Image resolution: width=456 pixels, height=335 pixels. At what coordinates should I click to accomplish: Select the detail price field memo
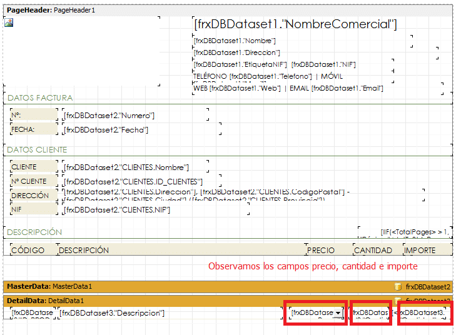(312, 312)
